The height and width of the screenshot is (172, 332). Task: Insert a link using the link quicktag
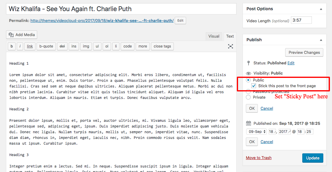click(x=30, y=46)
